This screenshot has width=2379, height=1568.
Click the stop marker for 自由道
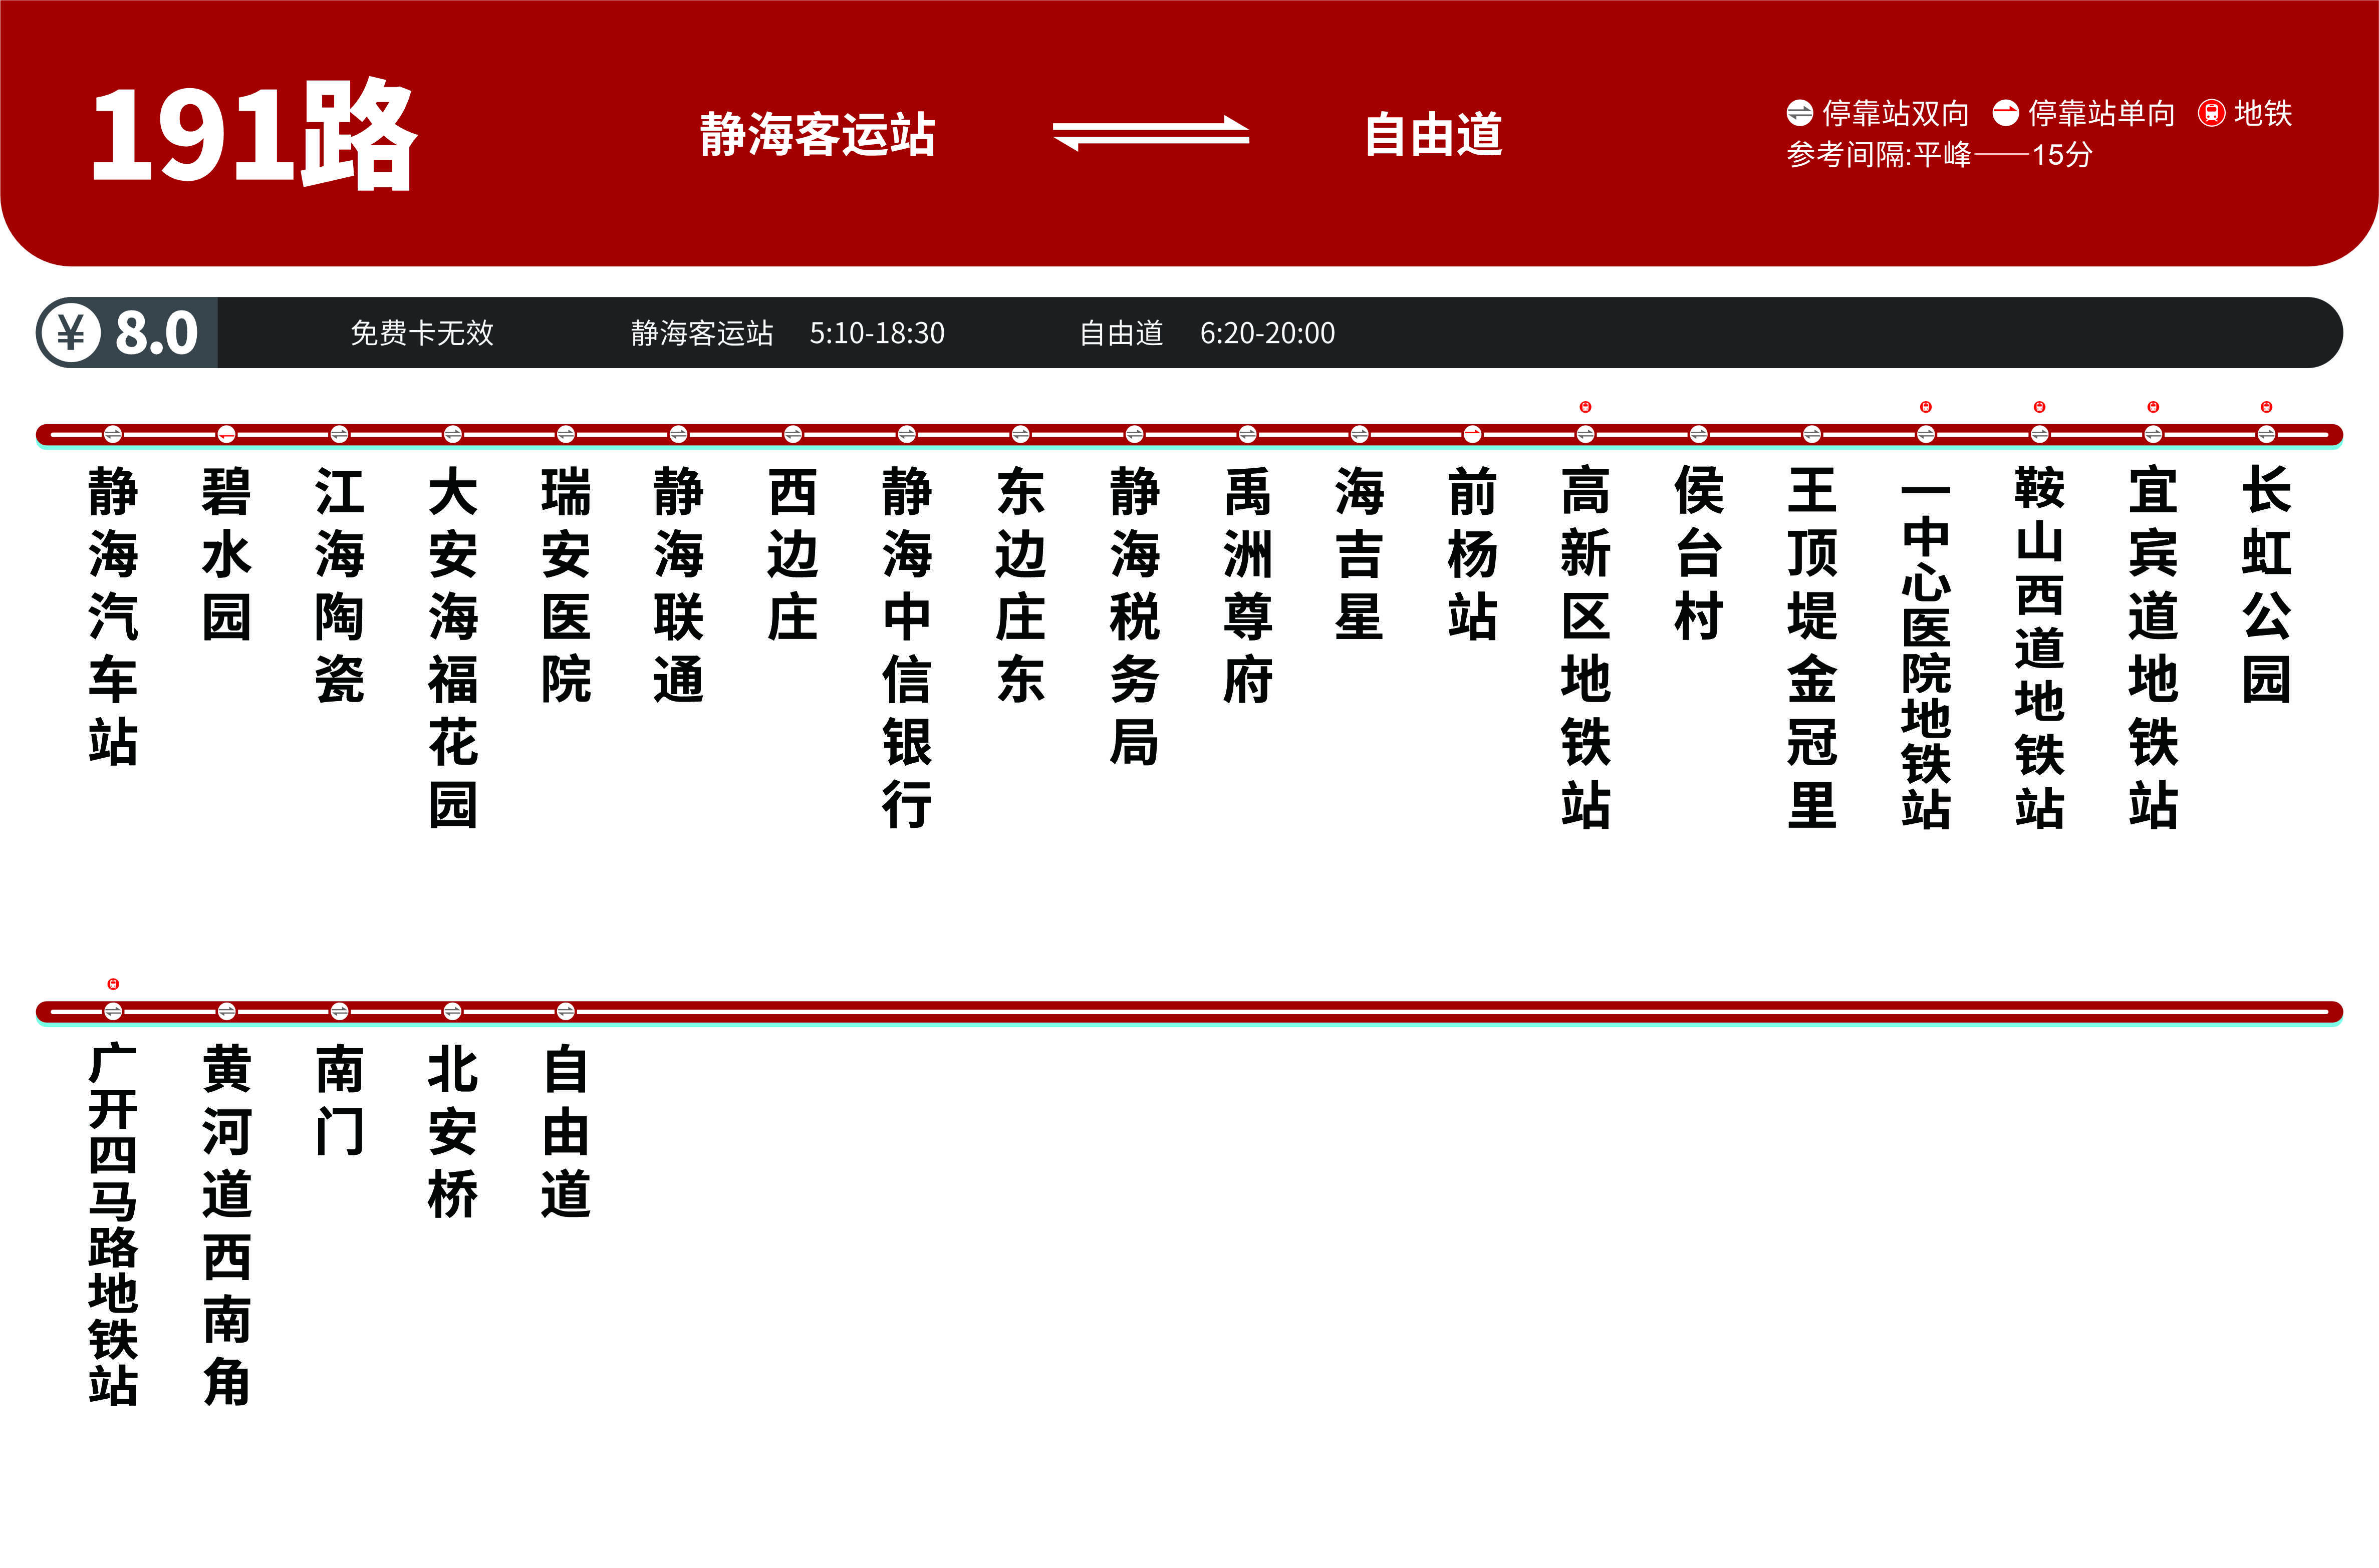point(566,1011)
